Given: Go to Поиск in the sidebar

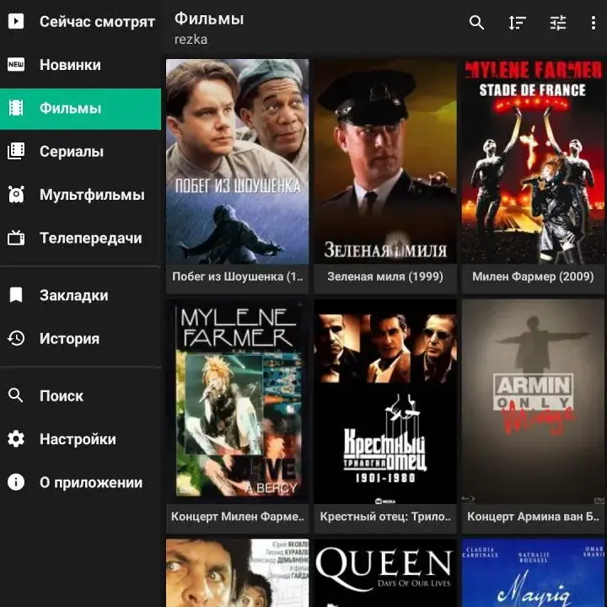Looking at the screenshot, I should click(61, 395).
